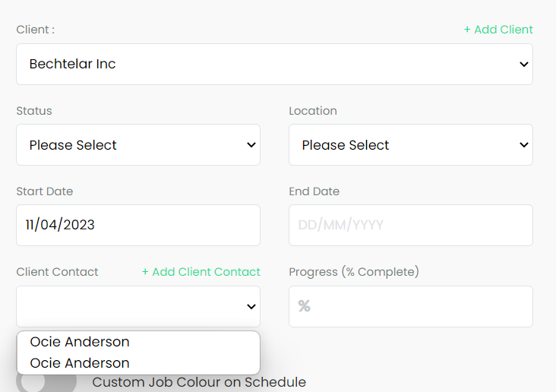The width and height of the screenshot is (556, 392).
Task: Open the Status Please Select dropdown
Action: [x=138, y=145]
